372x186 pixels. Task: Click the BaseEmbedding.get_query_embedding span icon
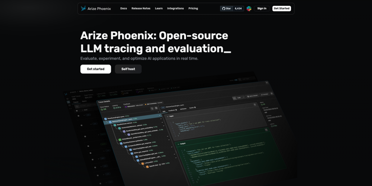(124, 131)
